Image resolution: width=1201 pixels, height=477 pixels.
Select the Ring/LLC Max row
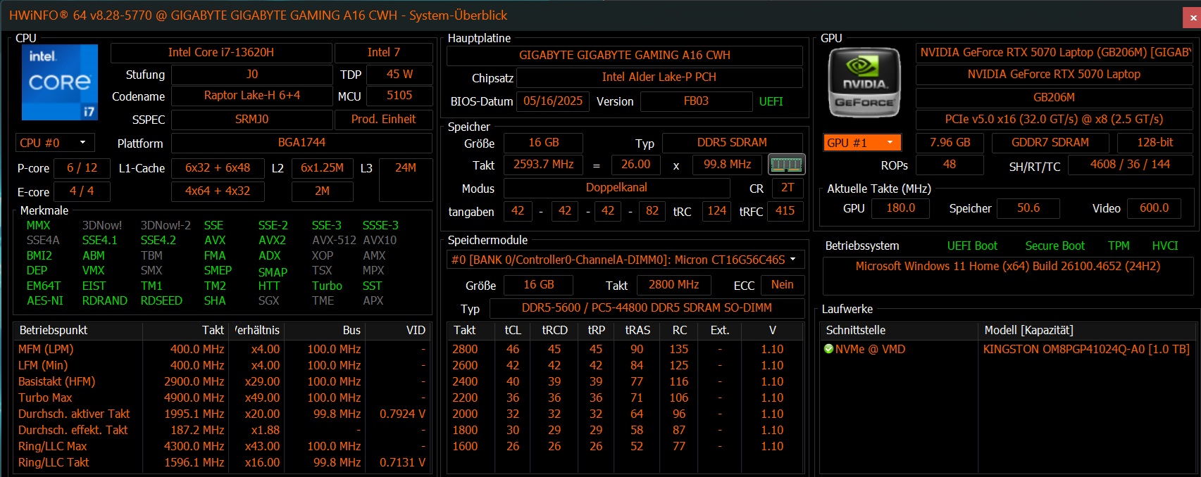(x=222, y=447)
